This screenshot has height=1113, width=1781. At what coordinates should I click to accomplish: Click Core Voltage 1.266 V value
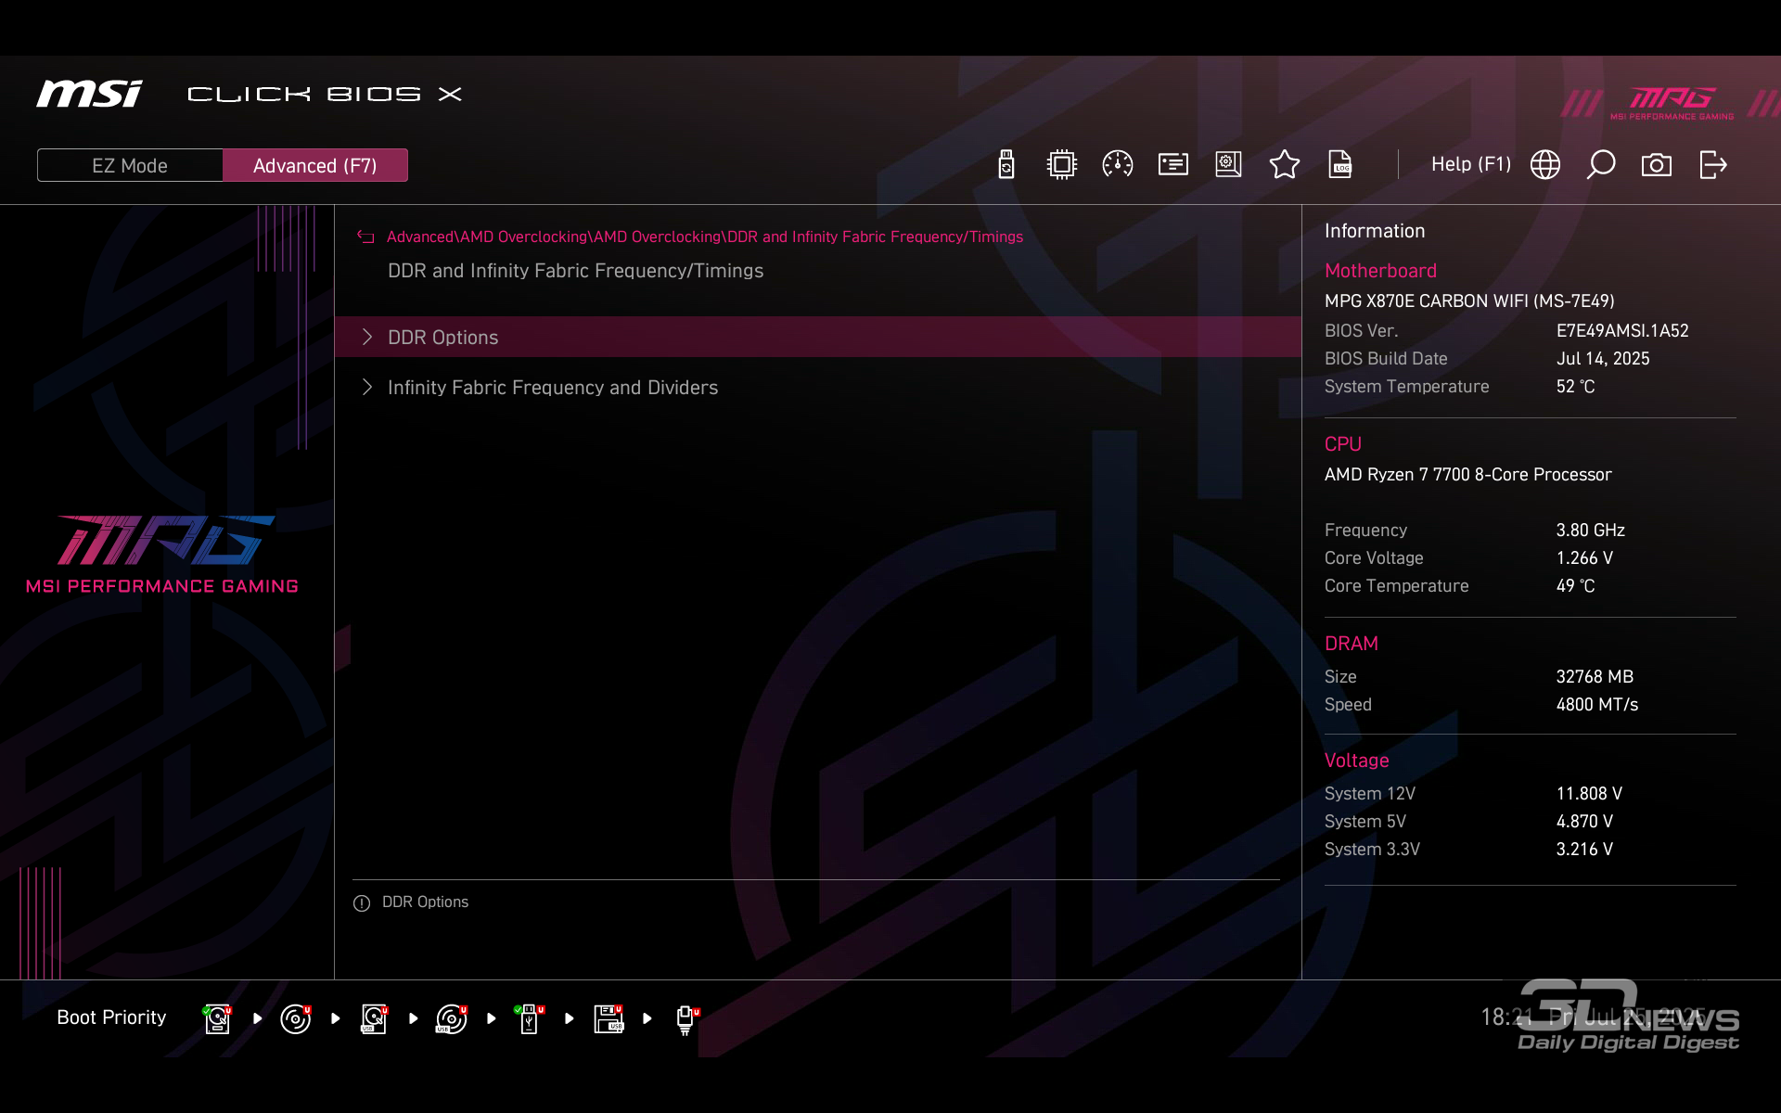point(1584,558)
